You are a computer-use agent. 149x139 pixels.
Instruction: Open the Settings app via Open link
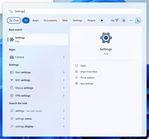(83, 66)
